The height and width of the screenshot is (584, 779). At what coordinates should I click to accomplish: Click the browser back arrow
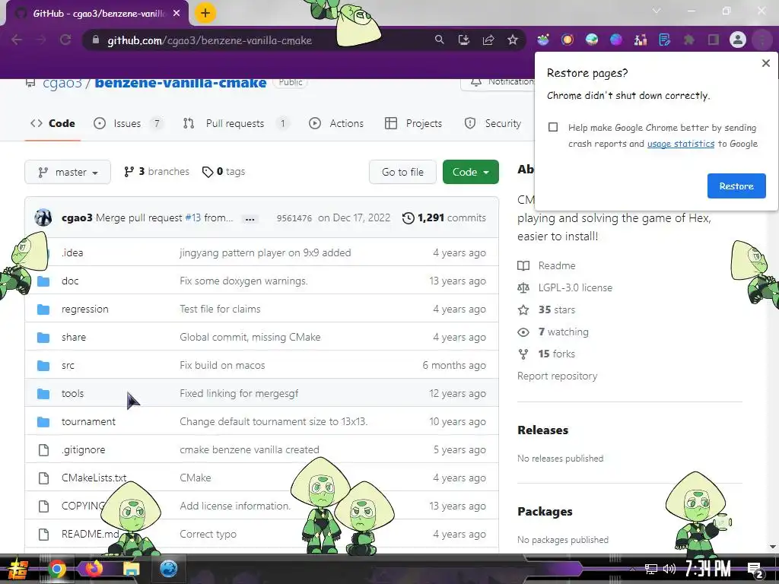point(17,40)
